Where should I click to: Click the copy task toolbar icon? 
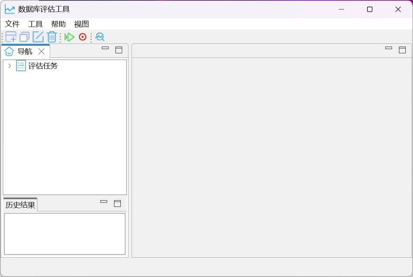pyautogui.click(x=24, y=37)
